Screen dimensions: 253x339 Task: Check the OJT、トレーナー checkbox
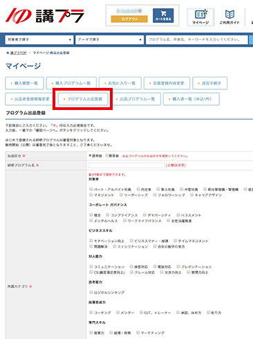141,313
